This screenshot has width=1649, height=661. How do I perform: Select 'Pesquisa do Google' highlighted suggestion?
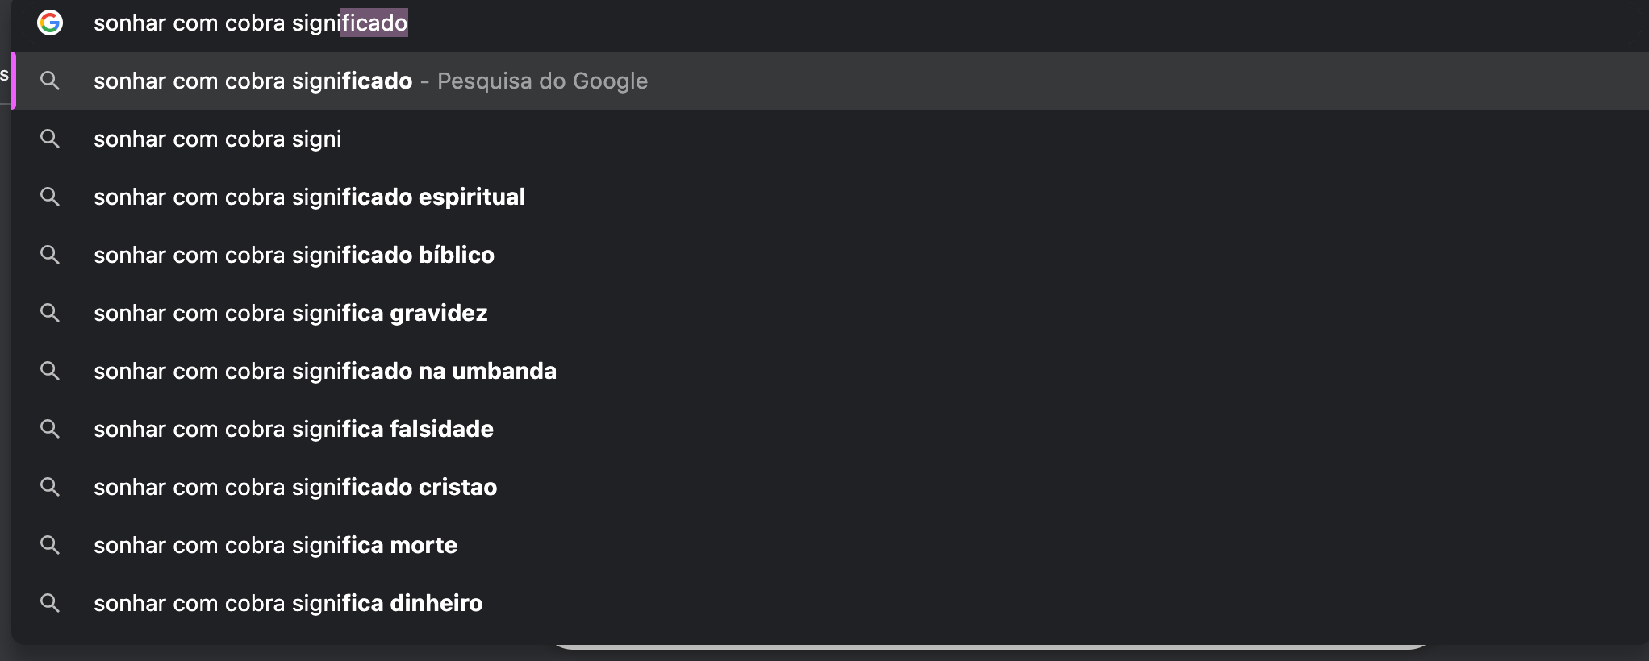[831, 81]
